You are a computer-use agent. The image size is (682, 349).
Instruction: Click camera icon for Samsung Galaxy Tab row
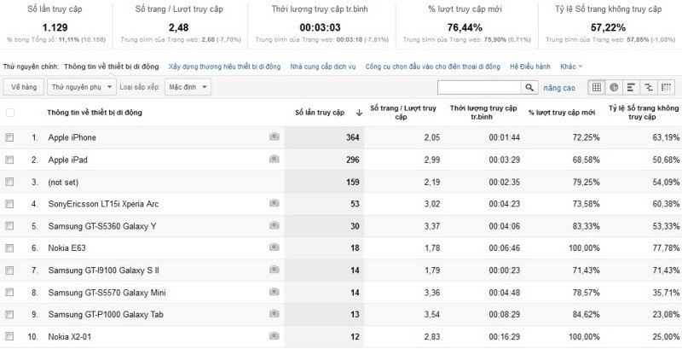[x=274, y=314]
